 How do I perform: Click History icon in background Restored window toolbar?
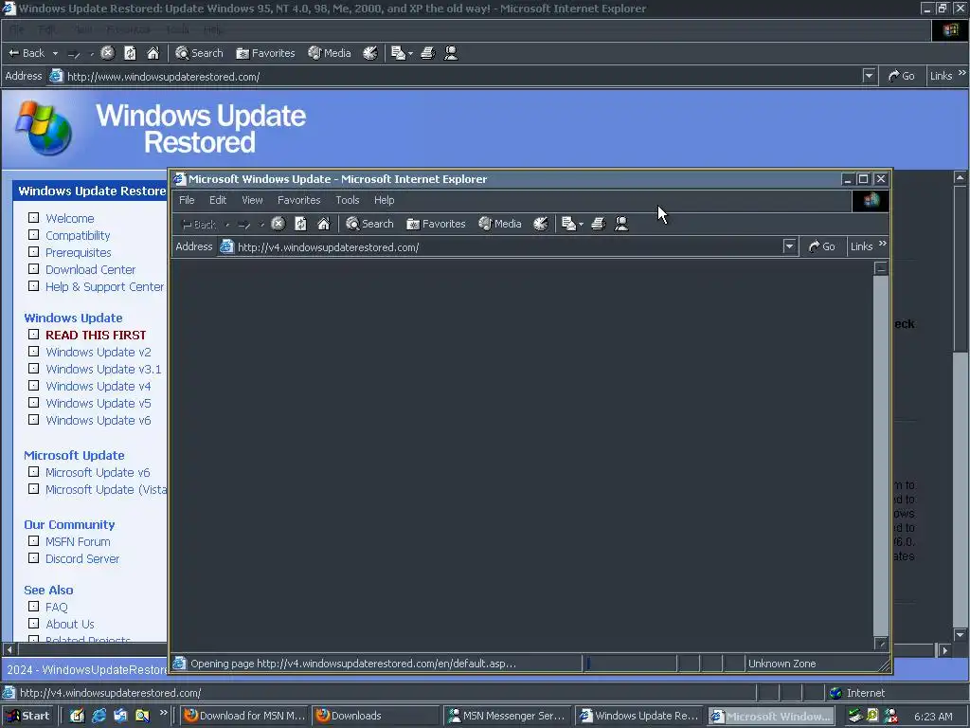click(x=370, y=53)
